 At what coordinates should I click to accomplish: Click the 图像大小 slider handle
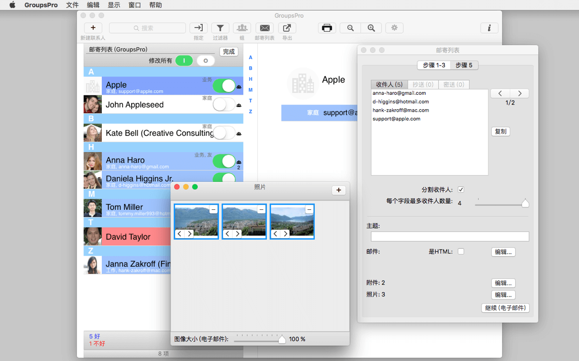tap(282, 340)
